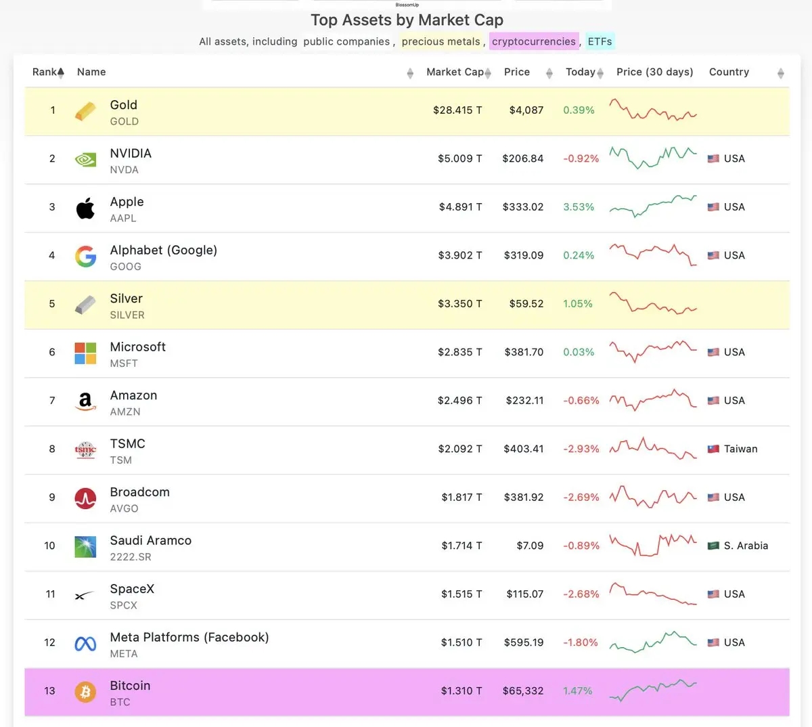Viewport: 812px width, 727px height.
Task: Click the Broadcom logo icon
Action: click(x=85, y=498)
